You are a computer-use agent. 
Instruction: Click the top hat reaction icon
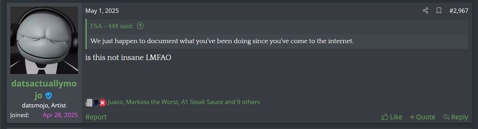point(96,102)
